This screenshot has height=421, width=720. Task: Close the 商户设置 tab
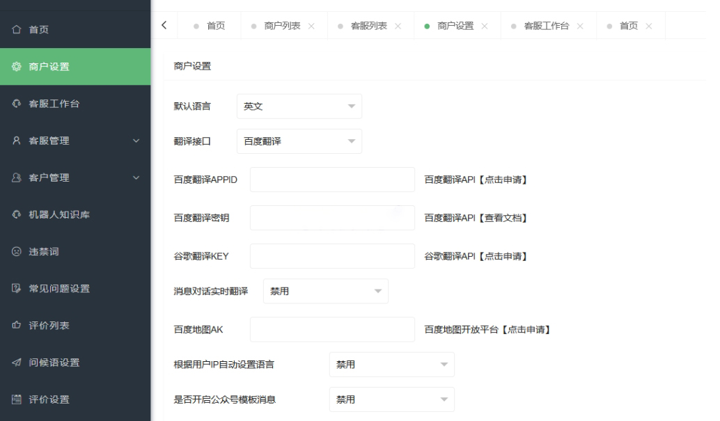click(485, 26)
